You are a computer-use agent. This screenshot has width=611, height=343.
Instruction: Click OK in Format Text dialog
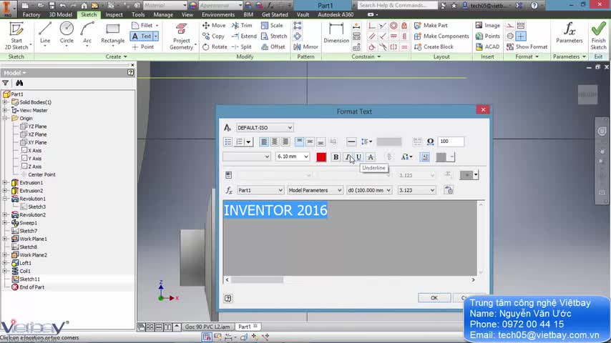[434, 298]
